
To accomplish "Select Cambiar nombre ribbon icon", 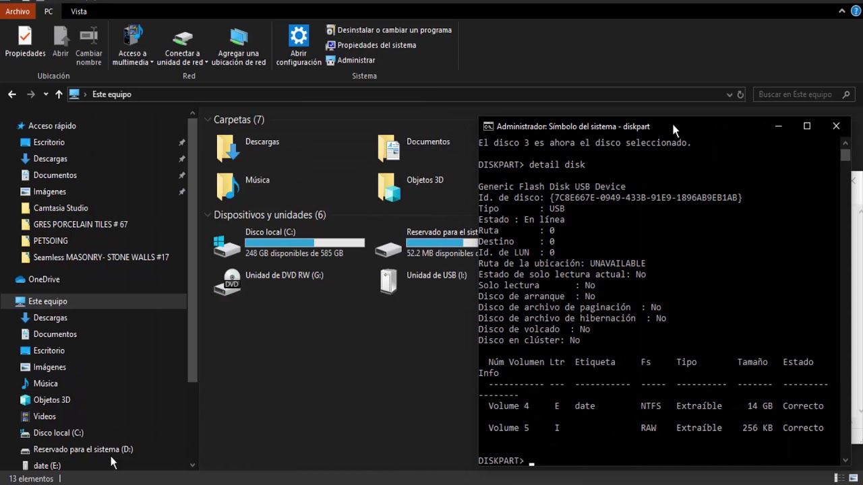I will click(x=89, y=46).
